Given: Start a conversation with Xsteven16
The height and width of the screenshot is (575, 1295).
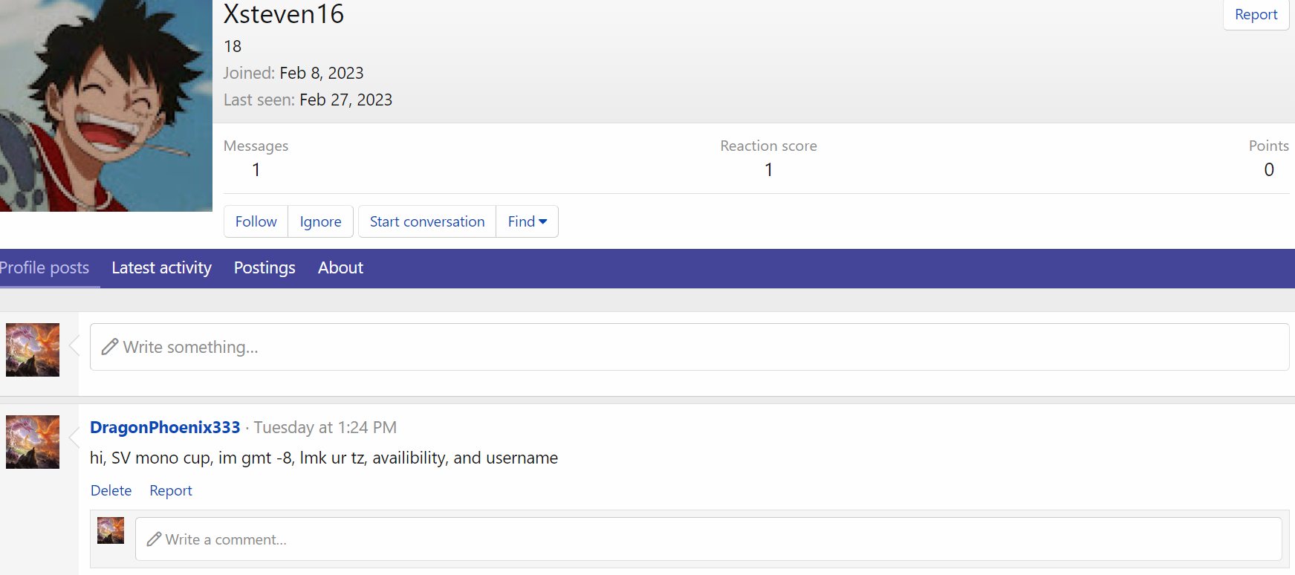Looking at the screenshot, I should pyautogui.click(x=426, y=221).
